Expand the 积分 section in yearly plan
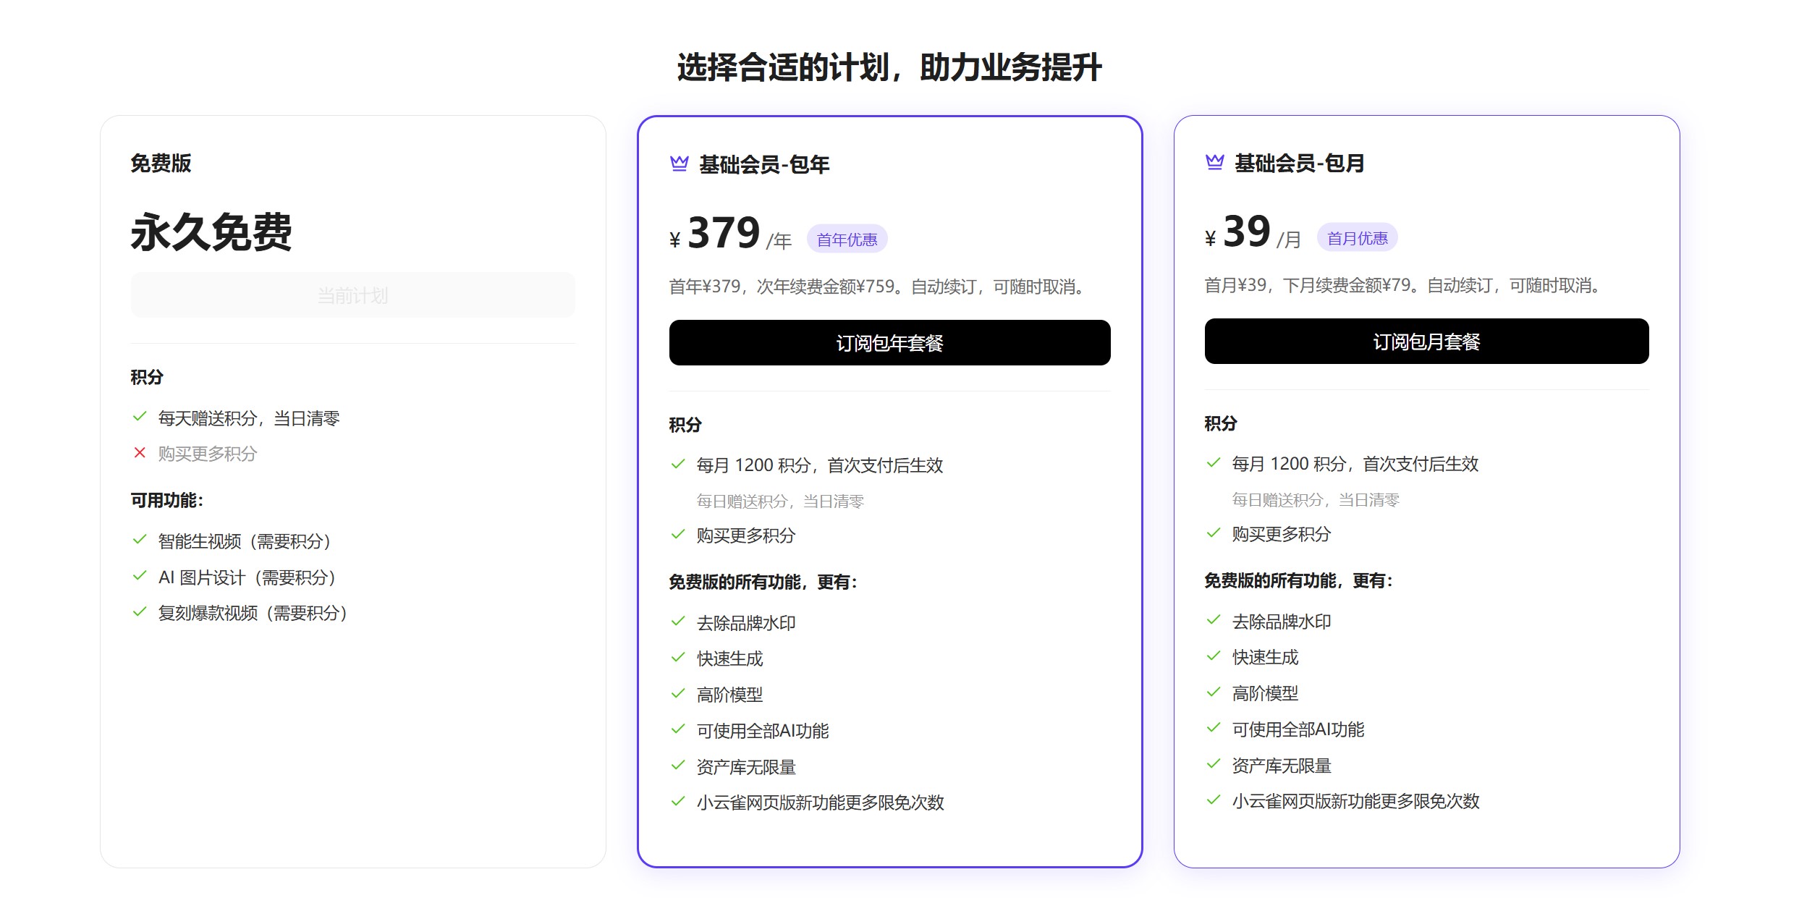The image size is (1820, 898). (x=684, y=426)
